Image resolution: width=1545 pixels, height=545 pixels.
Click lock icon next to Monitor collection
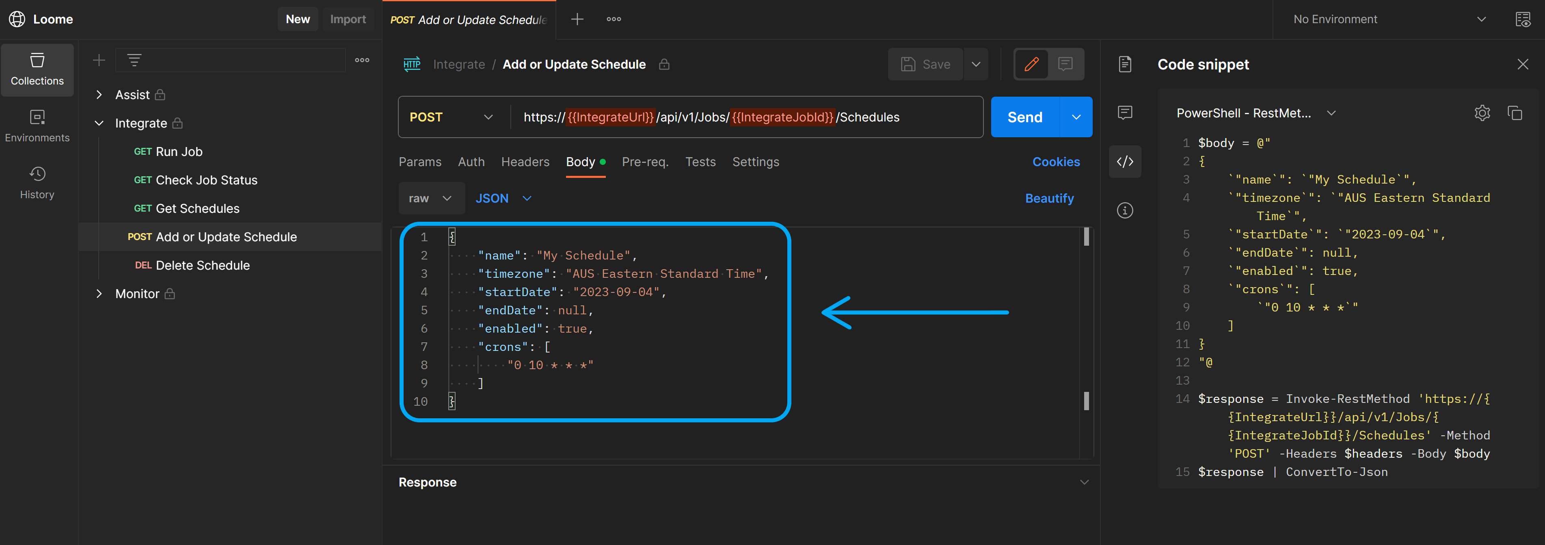170,294
